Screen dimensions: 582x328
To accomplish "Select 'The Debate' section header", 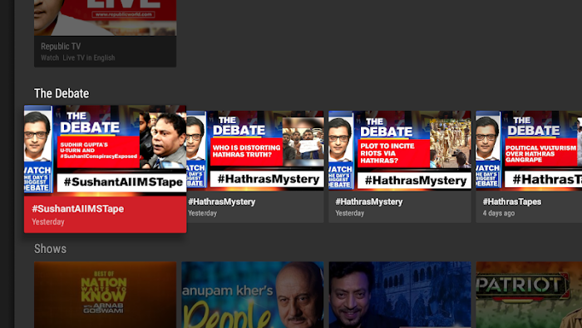I will (x=62, y=93).
